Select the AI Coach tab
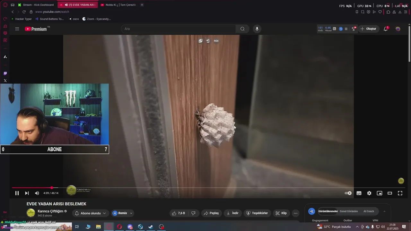 click(x=369, y=211)
